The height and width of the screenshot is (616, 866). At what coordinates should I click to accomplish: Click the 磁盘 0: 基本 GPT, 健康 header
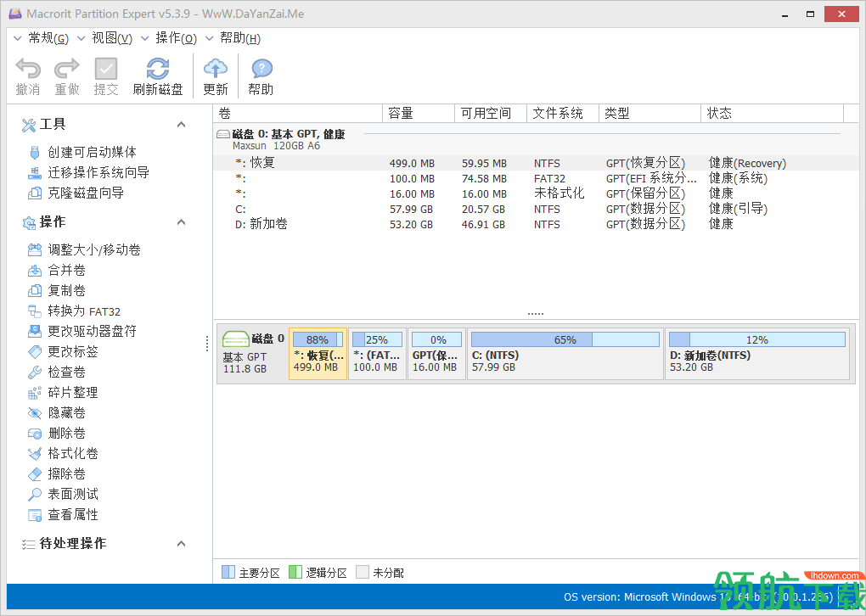[x=289, y=134]
